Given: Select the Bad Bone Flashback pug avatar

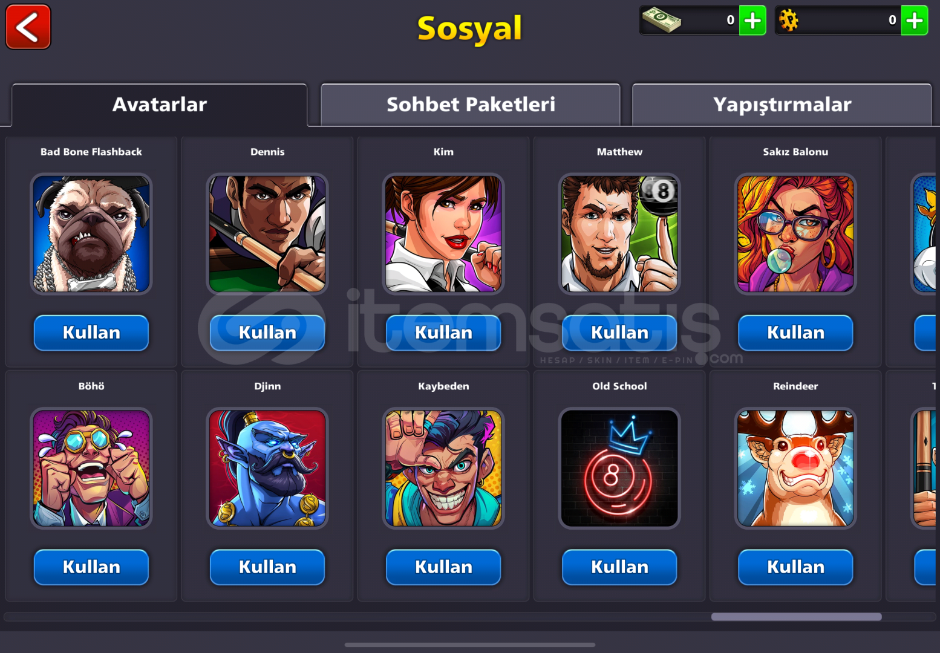Looking at the screenshot, I should (91, 234).
